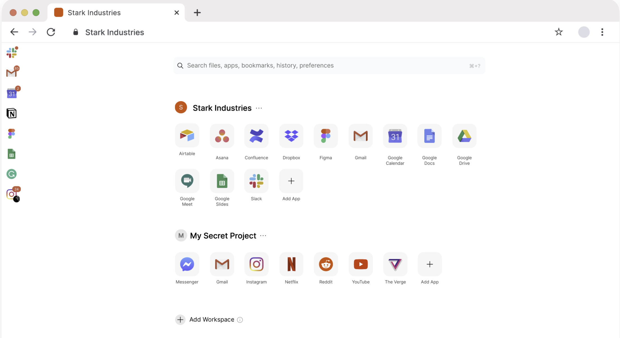Image resolution: width=620 pixels, height=338 pixels.
Task: Close the Stark Industries tab
Action: point(177,13)
